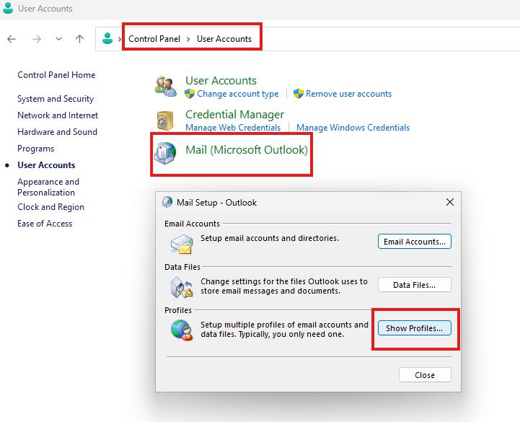520x422 pixels.
Task: Go up one level with Up arrow
Action: (x=79, y=39)
